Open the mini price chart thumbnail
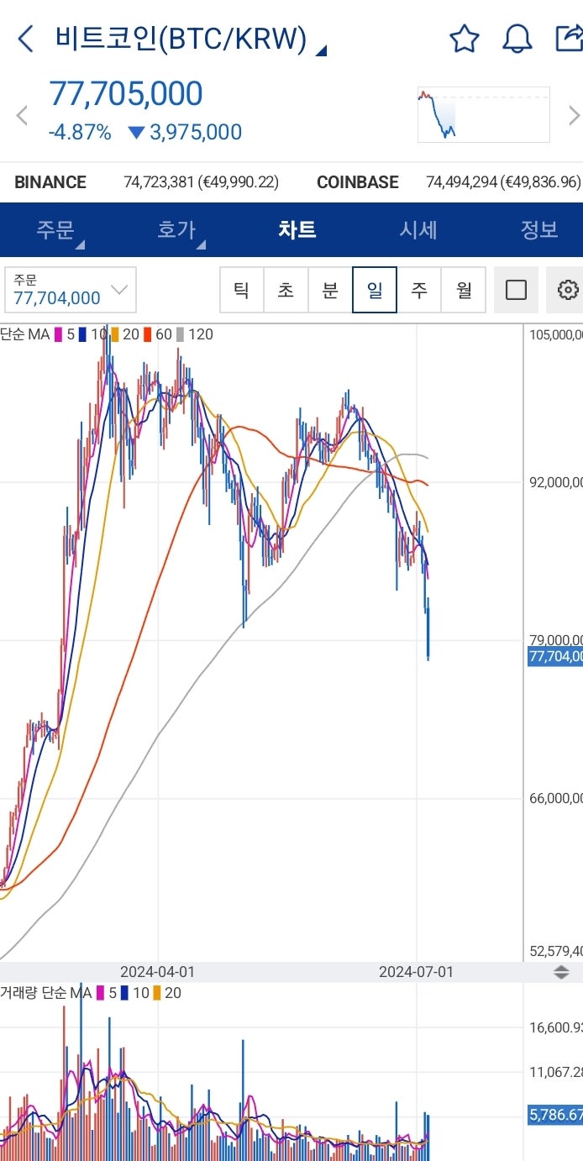This screenshot has height=1161, width=583. pyautogui.click(x=483, y=114)
